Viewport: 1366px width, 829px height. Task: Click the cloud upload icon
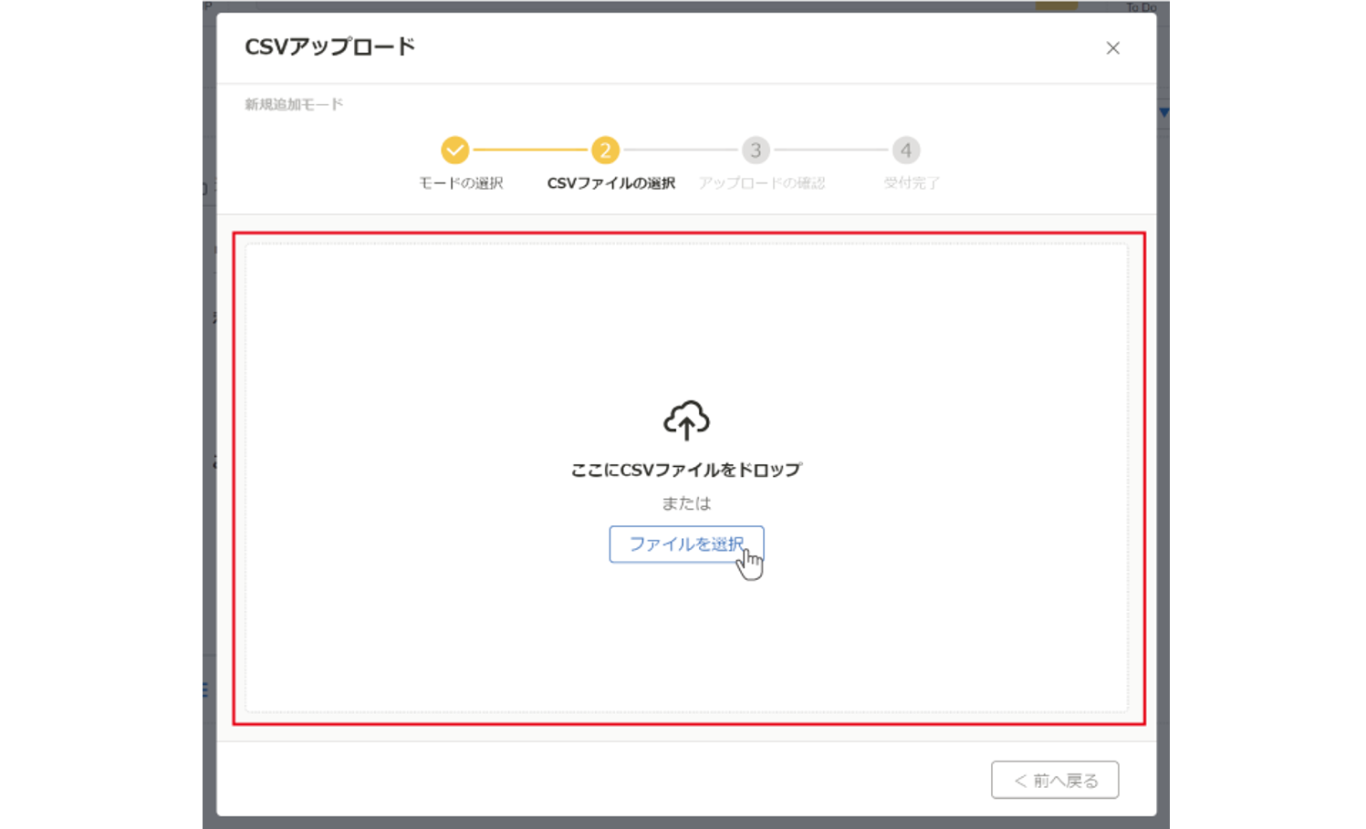pyautogui.click(x=686, y=420)
